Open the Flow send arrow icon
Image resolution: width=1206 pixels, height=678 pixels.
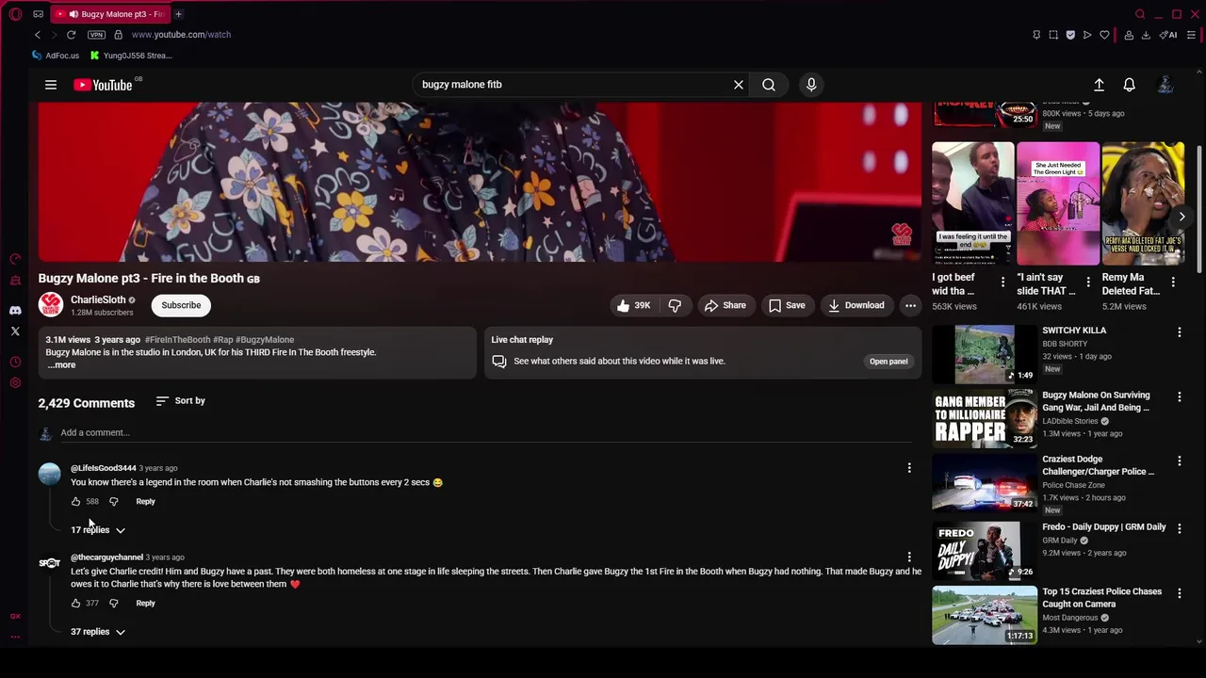1087,35
